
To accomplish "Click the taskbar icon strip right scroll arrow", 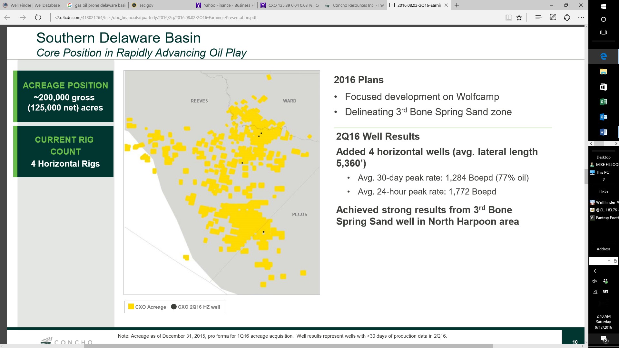I will [616, 144].
